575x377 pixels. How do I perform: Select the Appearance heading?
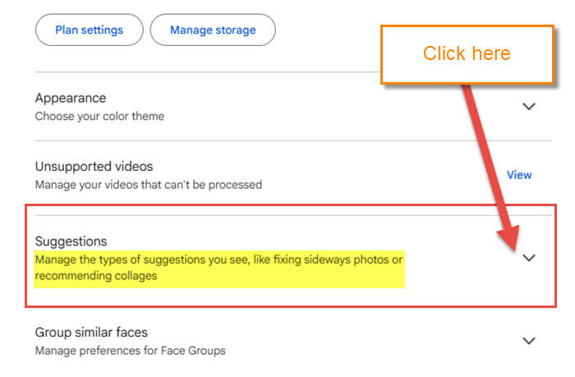tap(70, 99)
